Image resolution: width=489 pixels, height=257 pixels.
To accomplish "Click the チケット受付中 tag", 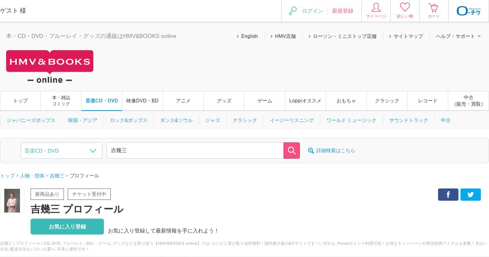I will [89, 194].
